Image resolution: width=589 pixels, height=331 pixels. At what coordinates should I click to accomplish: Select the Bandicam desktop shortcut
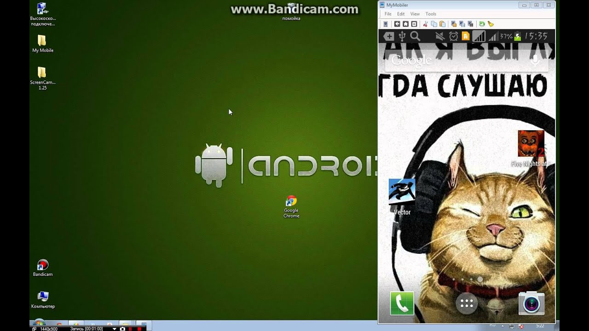43,268
